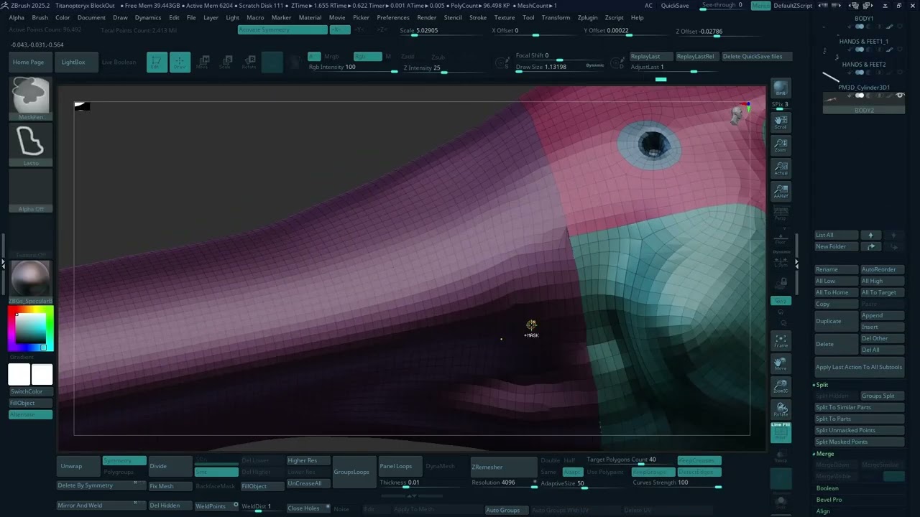
Task: Click the Actual size icon
Action: tap(781, 168)
